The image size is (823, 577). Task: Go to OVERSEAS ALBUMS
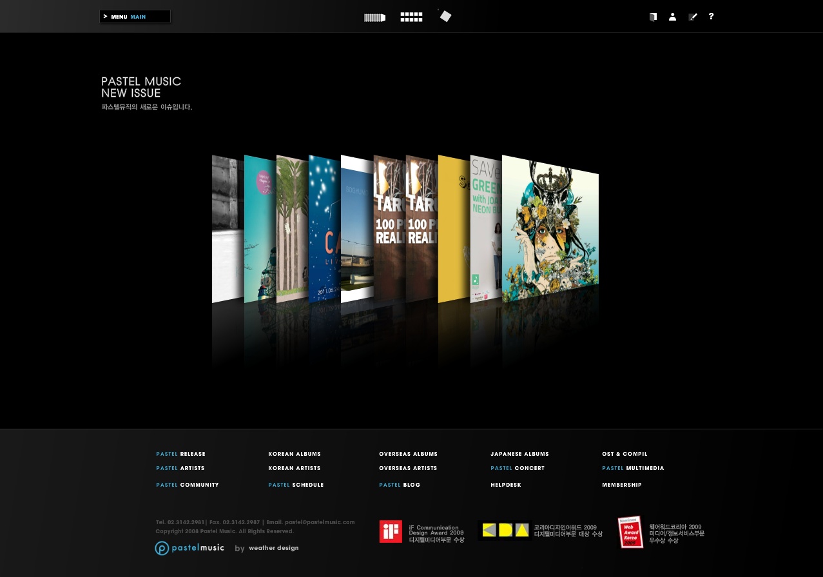tap(408, 454)
